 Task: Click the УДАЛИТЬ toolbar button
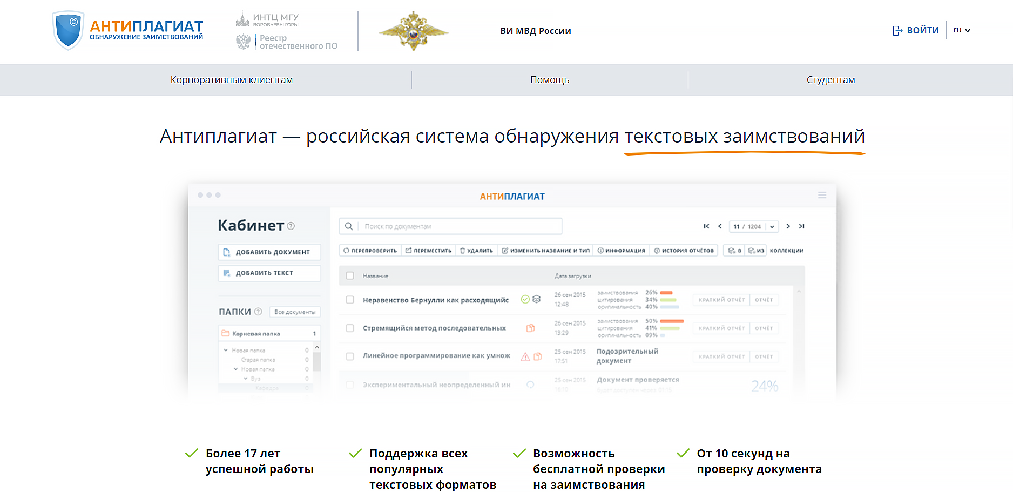pos(476,251)
